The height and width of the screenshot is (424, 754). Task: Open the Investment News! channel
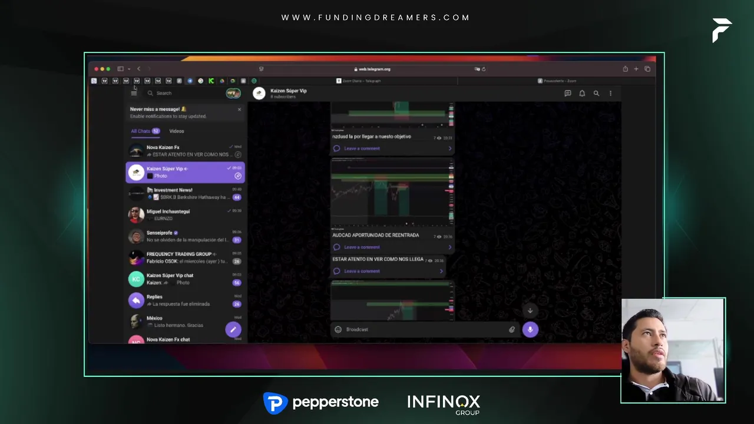pyautogui.click(x=185, y=194)
